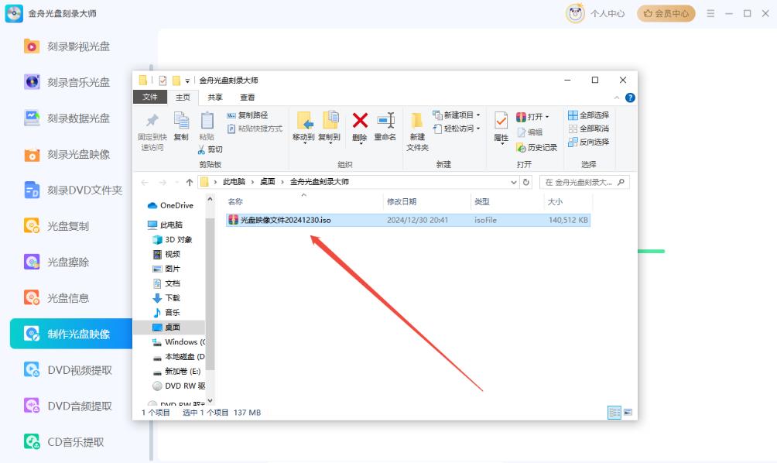Select 刻录音乐光盘 sidebar item
The height and width of the screenshot is (463, 777).
(67, 82)
